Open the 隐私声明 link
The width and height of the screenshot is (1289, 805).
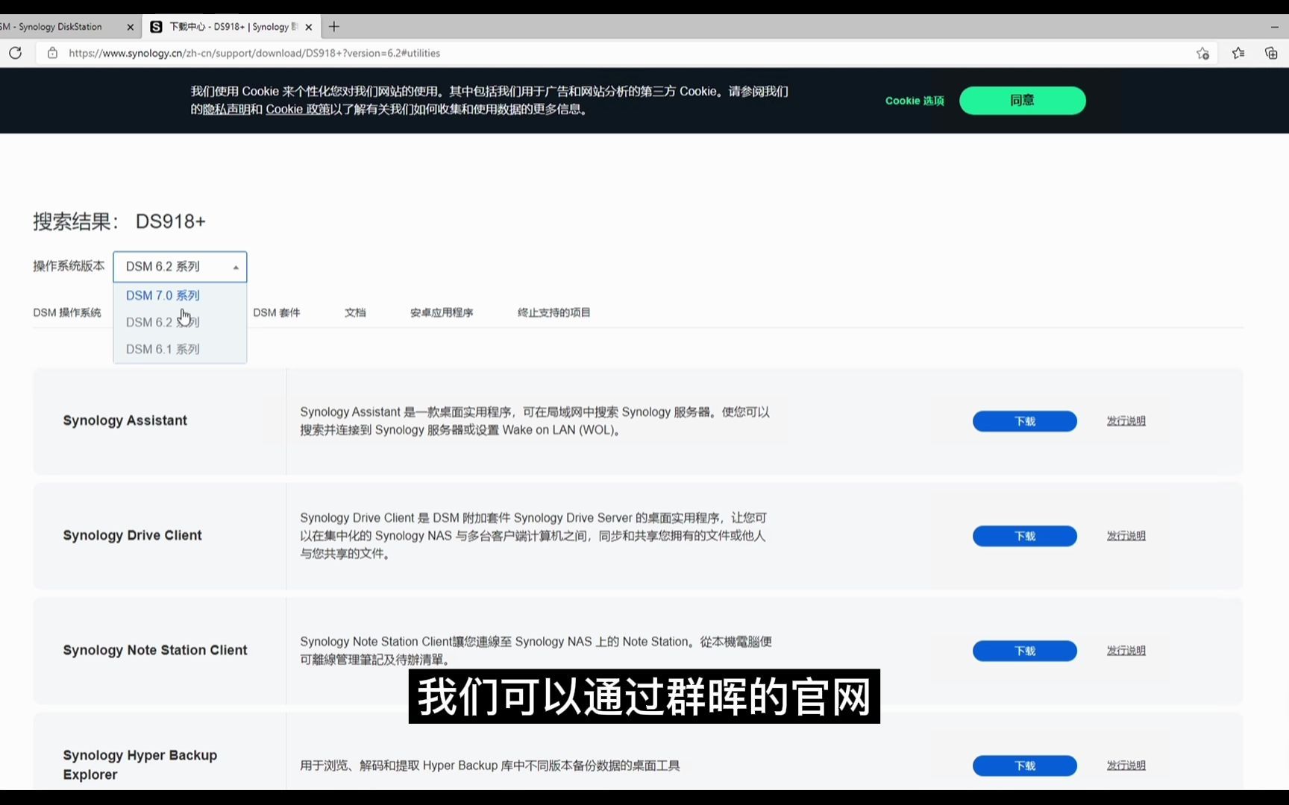pos(227,110)
